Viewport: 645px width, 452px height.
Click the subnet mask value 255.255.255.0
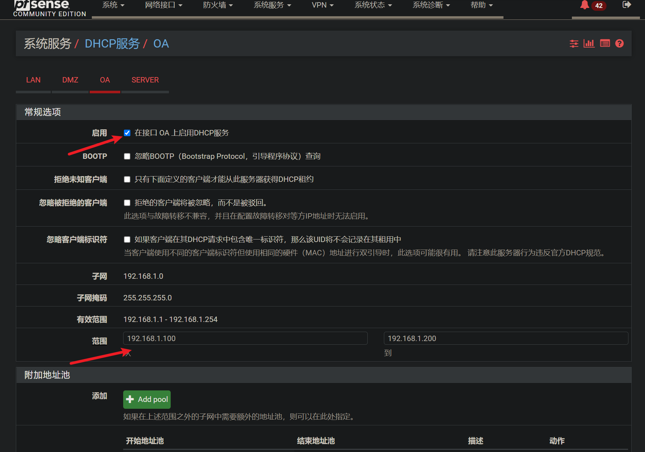(148, 298)
